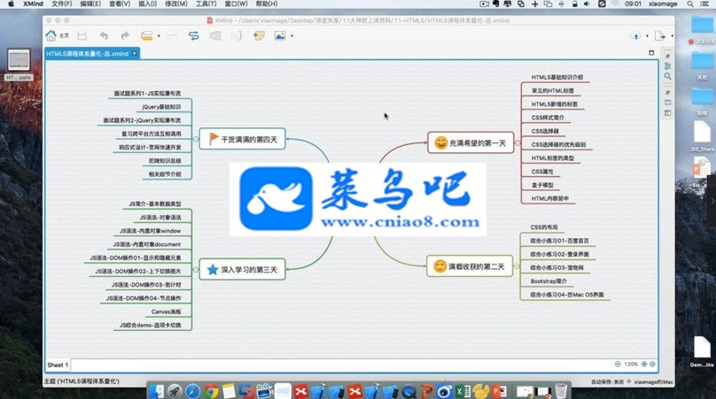The image size is (716, 399).
Task: Open the 帮助(H) menu
Action: [266, 4]
